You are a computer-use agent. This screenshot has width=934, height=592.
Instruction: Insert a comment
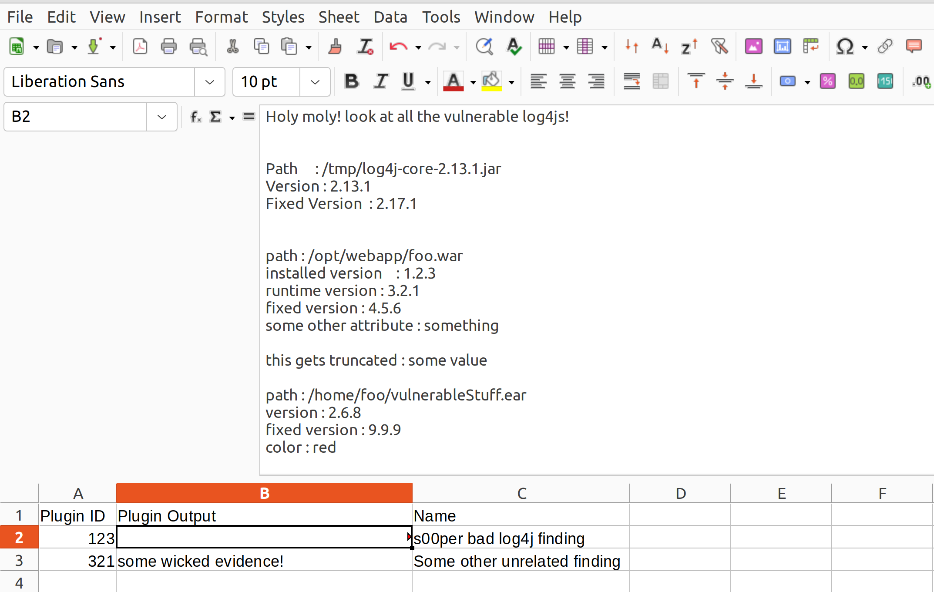(x=914, y=46)
